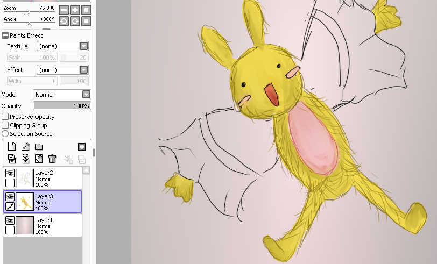The width and height of the screenshot is (437, 264).
Task: Open the blending Mode dropdown
Action: tap(87, 95)
